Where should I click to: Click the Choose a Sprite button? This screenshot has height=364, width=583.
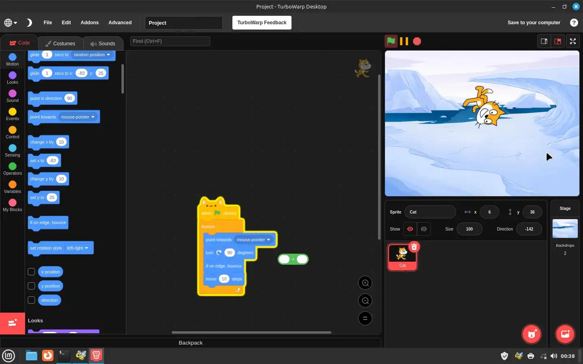pos(532,334)
